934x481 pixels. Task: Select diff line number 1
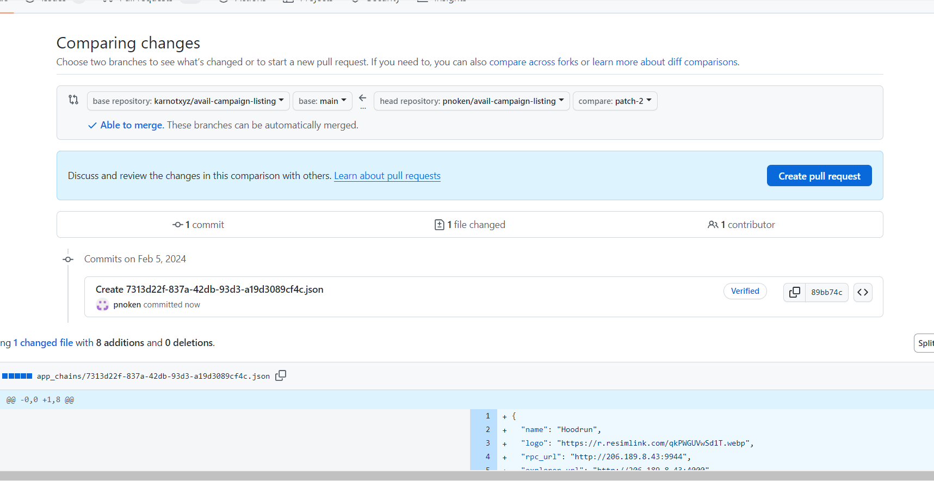[484, 416]
